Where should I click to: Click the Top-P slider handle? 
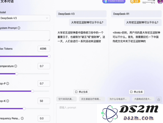(x=32, y=91)
